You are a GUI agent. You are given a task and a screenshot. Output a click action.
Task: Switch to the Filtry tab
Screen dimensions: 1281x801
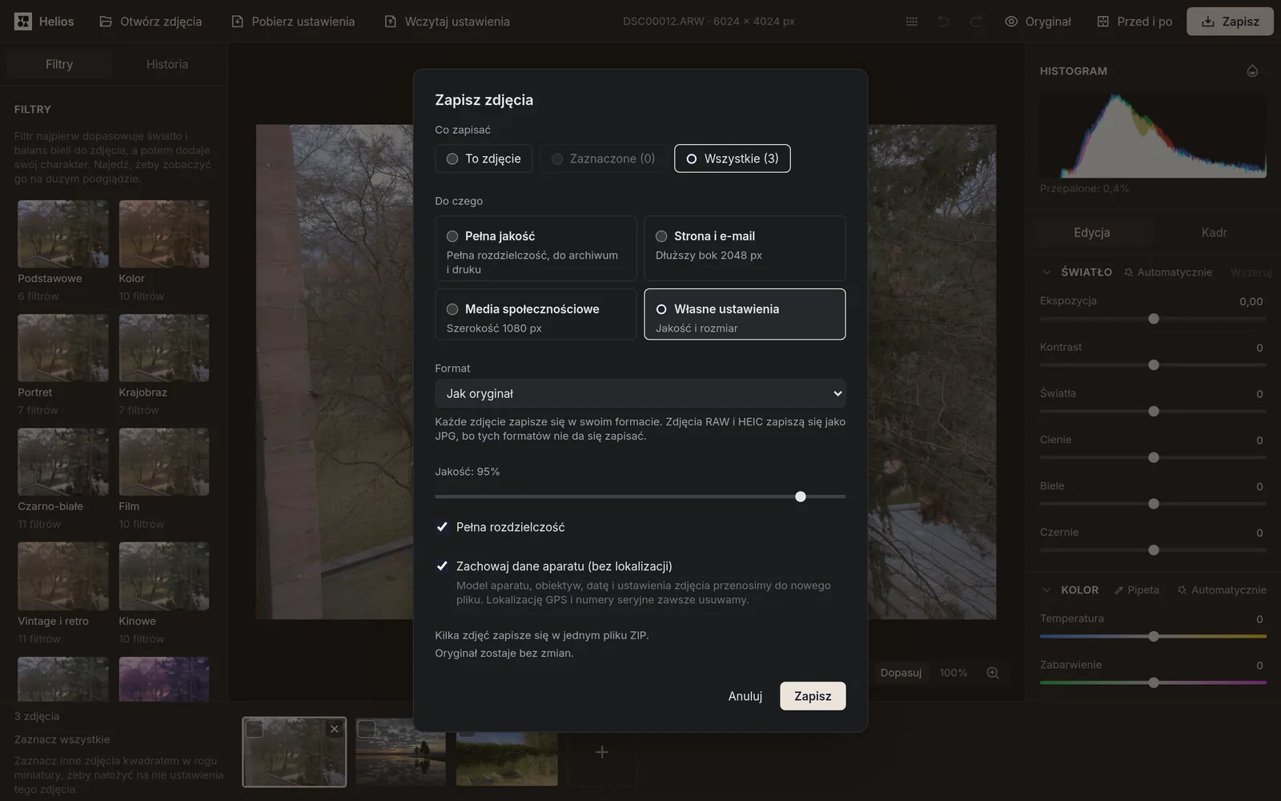(x=59, y=64)
